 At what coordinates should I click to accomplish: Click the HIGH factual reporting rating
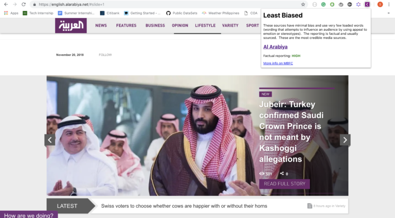(x=296, y=56)
